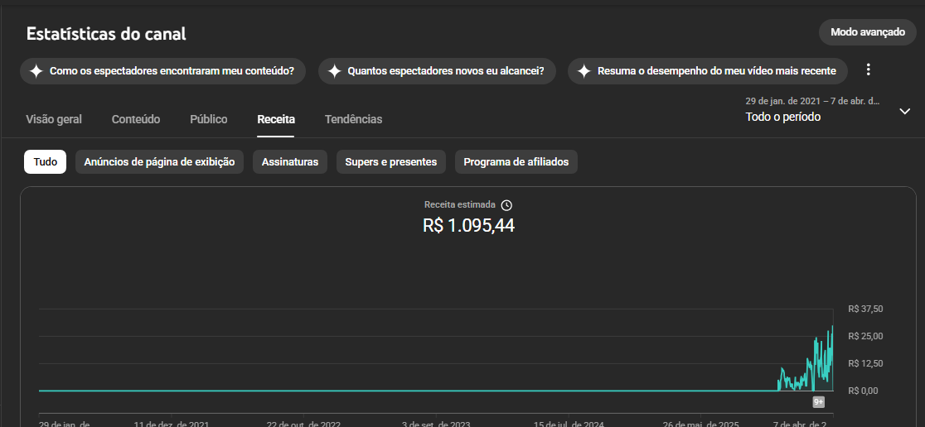Click the clock icon next to Receita estimada
This screenshot has width=925, height=427.
507,205
